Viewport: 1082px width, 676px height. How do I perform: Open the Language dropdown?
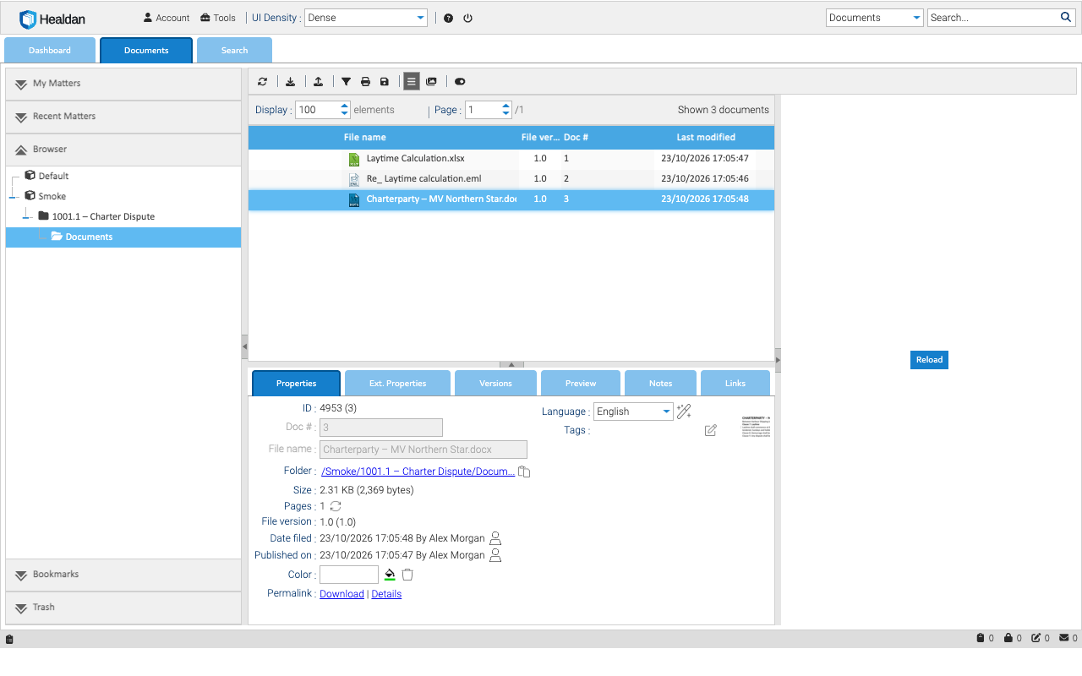point(633,412)
